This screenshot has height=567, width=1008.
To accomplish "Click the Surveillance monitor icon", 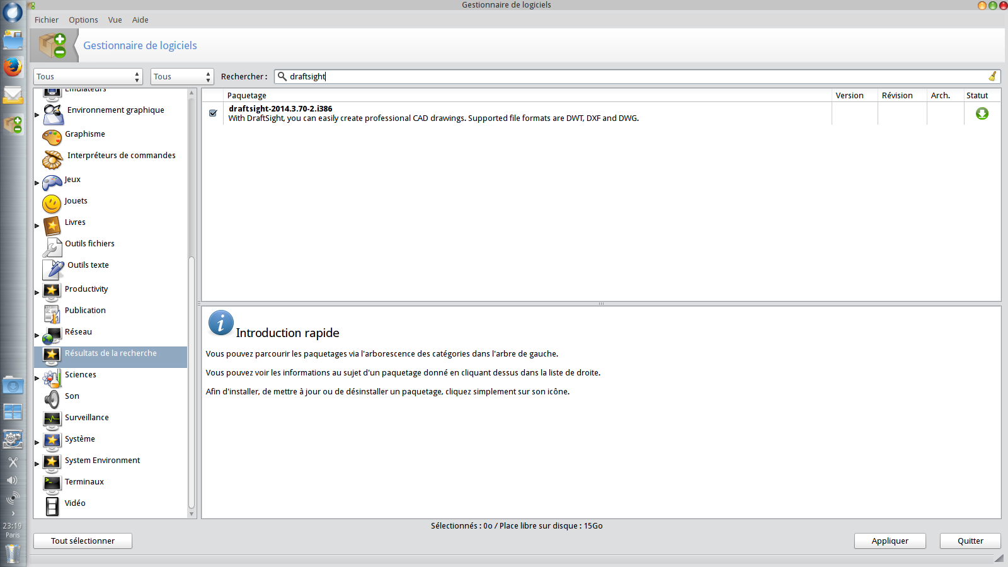I will [x=52, y=420].
